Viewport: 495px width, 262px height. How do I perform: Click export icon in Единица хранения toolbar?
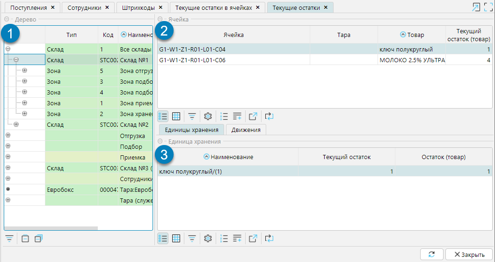[253, 239]
